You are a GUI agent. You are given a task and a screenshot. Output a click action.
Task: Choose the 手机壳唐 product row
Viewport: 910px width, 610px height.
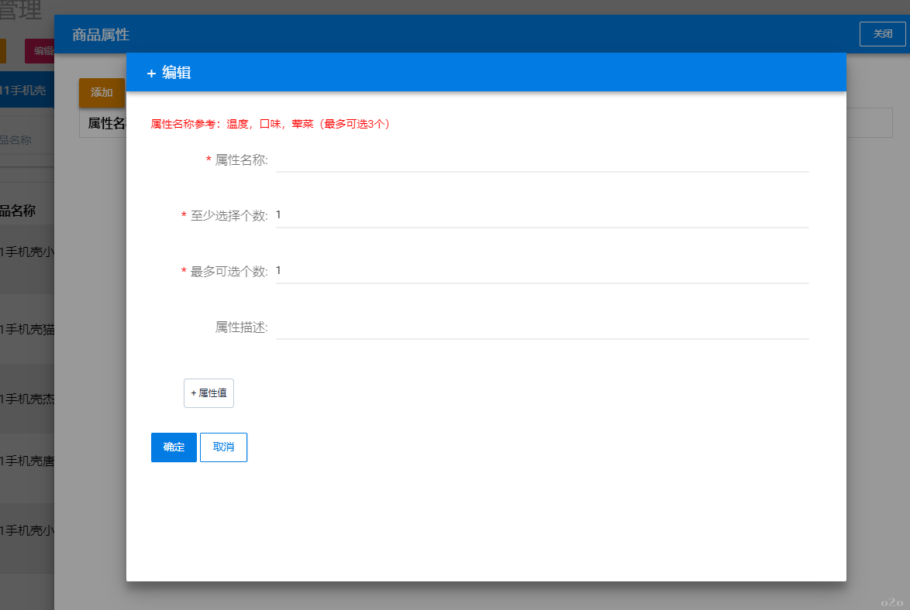(27, 461)
